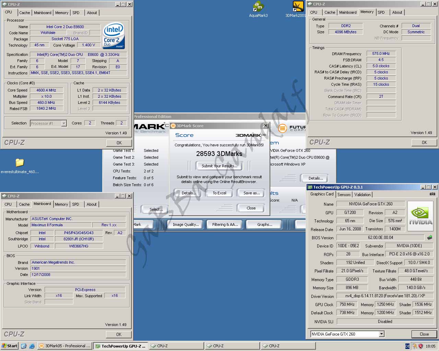Click Close button in 3DMark Score dialog
The image size is (439, 351).
tap(251, 208)
